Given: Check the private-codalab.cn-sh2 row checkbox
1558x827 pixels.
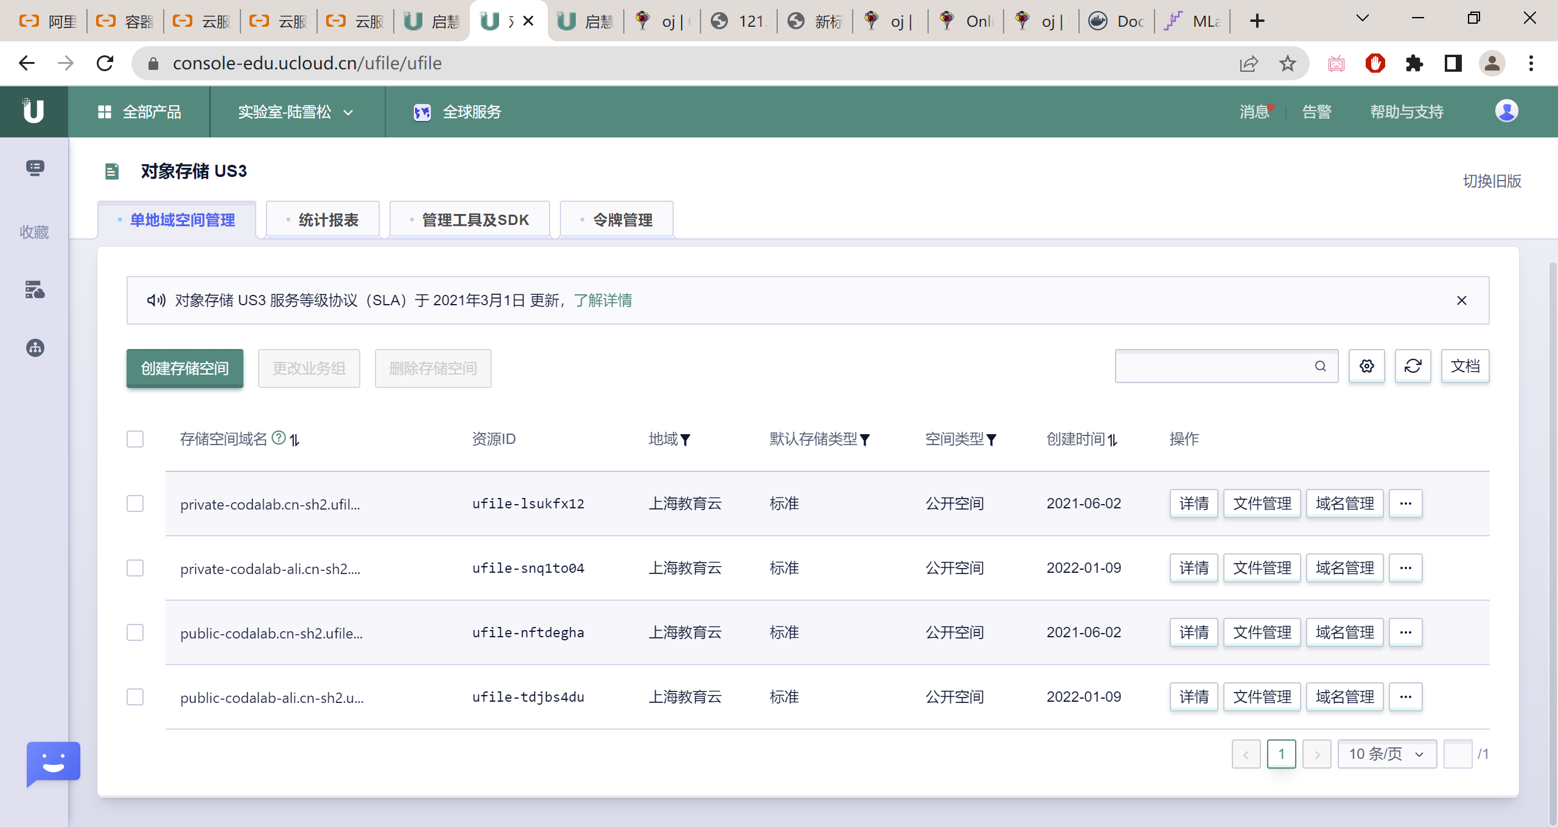Looking at the screenshot, I should [135, 503].
